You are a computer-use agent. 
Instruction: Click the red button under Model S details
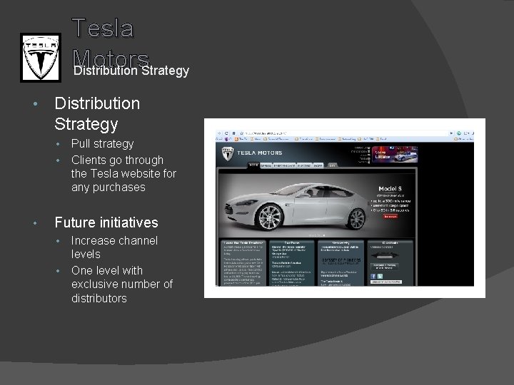(x=390, y=217)
